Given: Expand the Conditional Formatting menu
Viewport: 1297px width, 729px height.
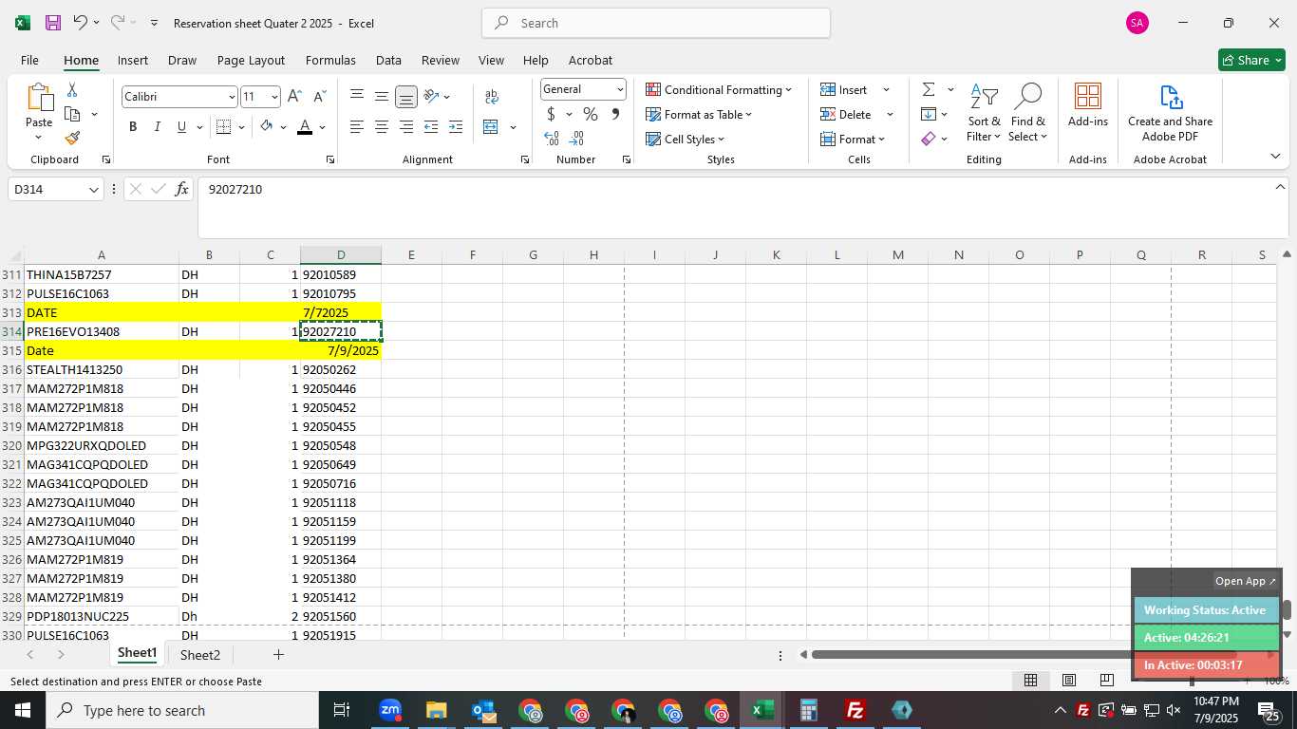Looking at the screenshot, I should click(x=719, y=89).
